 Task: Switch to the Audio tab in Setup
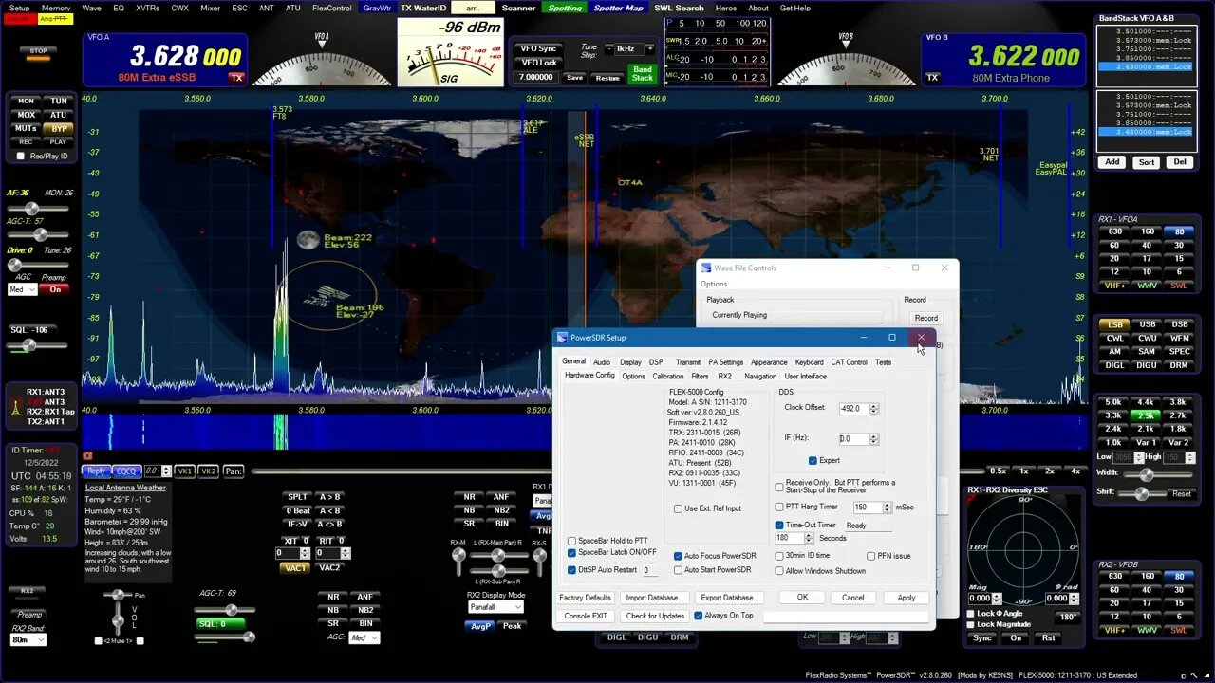[602, 362]
